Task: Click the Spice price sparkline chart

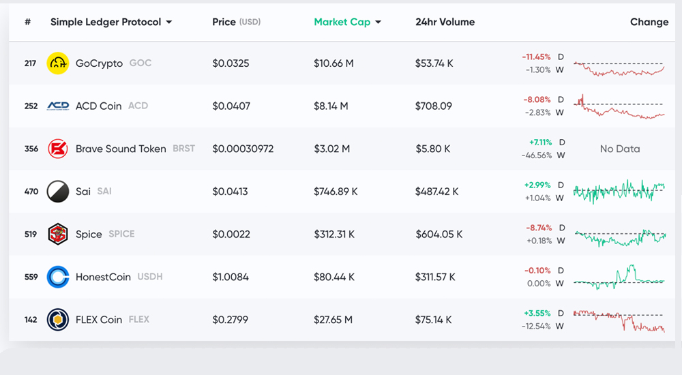Action: coord(619,238)
